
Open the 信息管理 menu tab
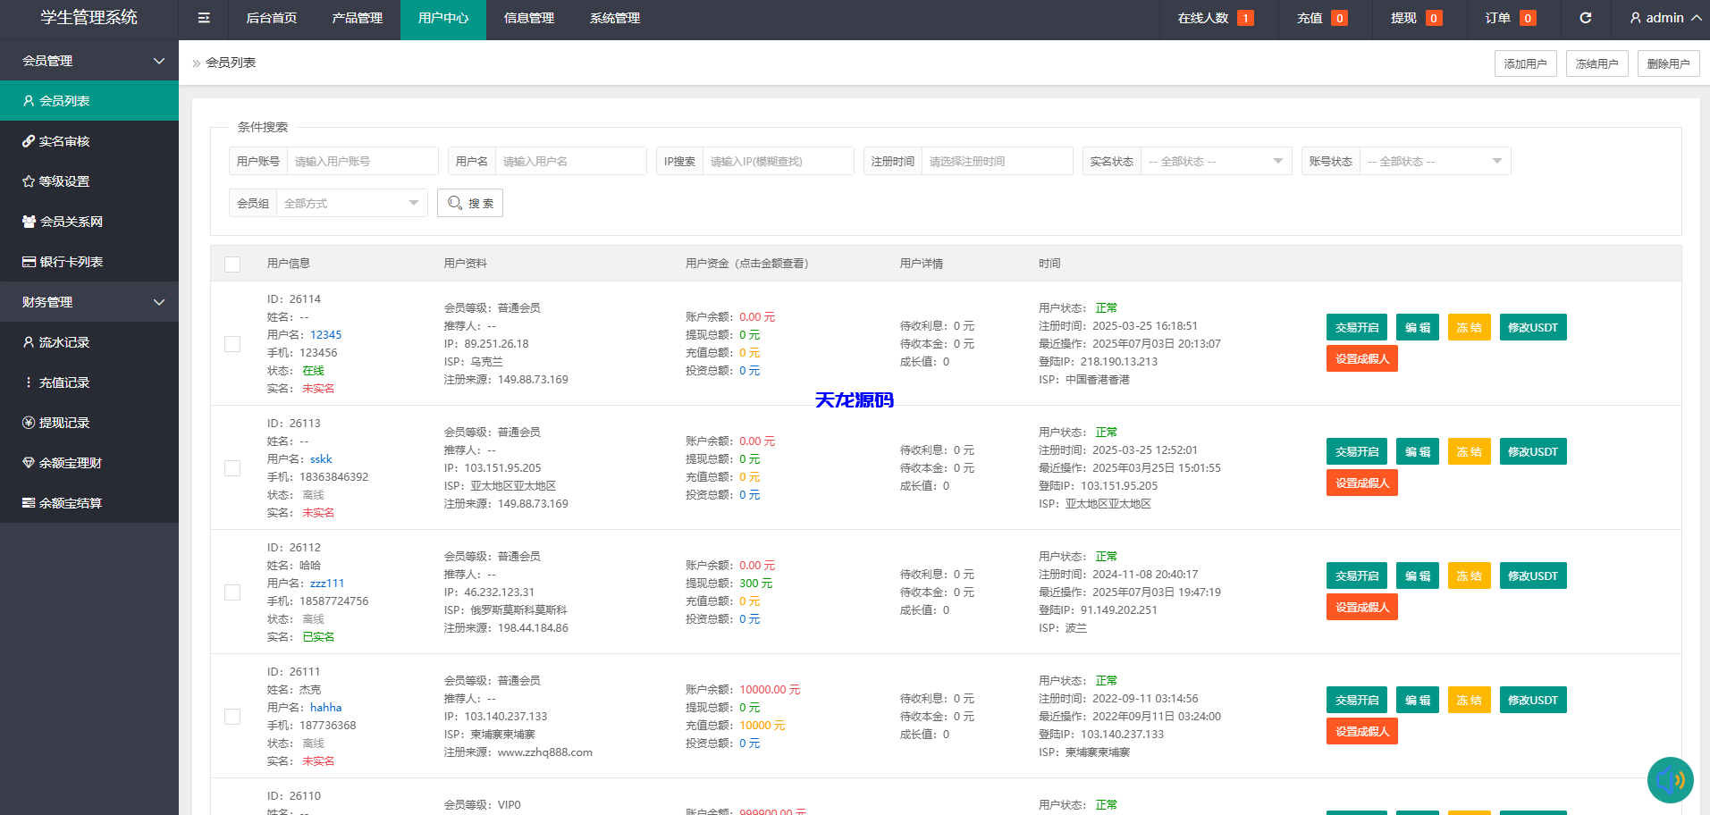529,18
